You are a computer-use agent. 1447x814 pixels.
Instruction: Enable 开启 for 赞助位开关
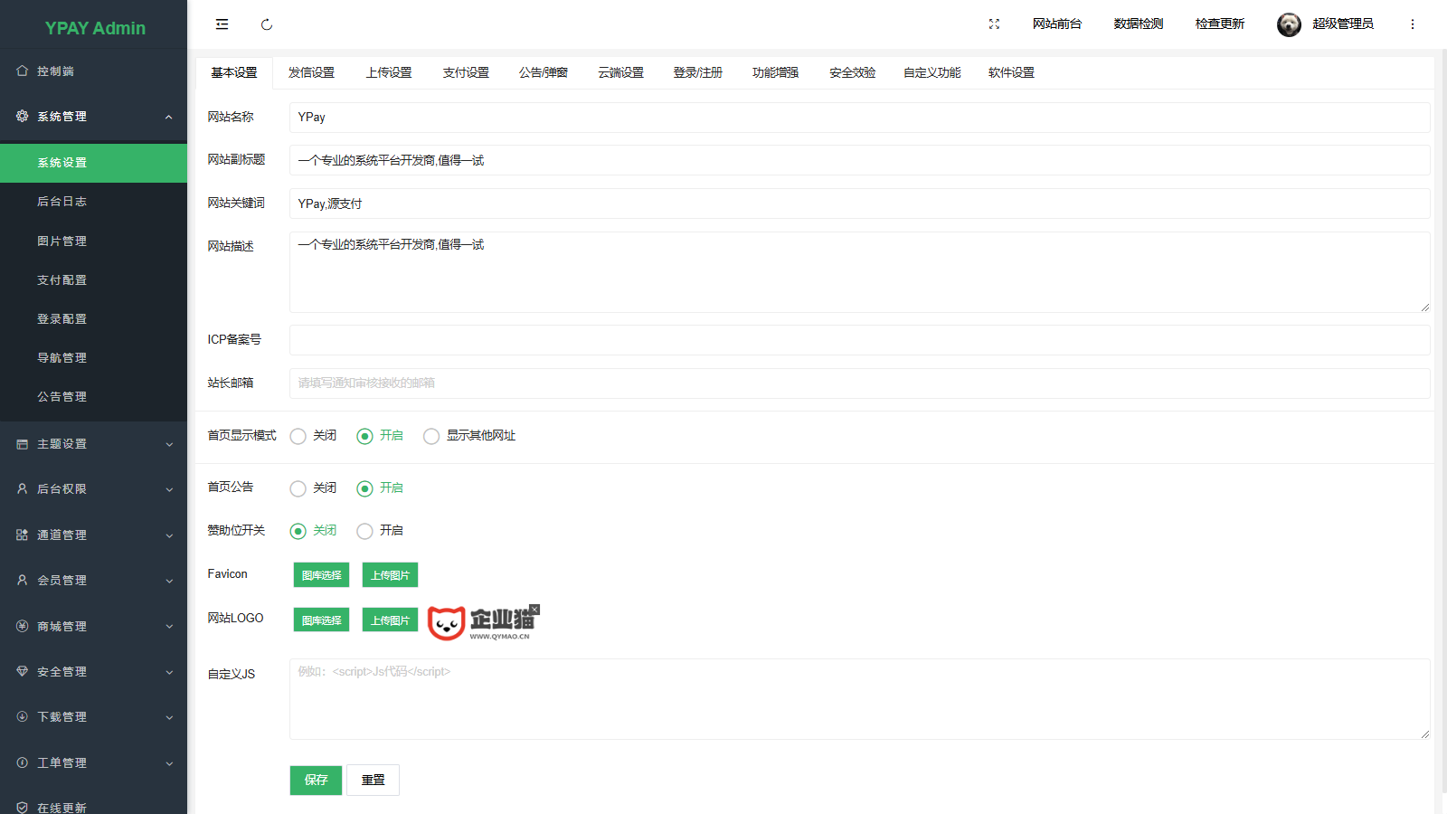pyautogui.click(x=365, y=532)
